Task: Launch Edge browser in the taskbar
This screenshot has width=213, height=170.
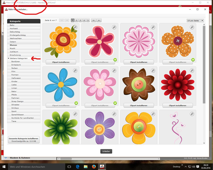Action: [x=77, y=167]
